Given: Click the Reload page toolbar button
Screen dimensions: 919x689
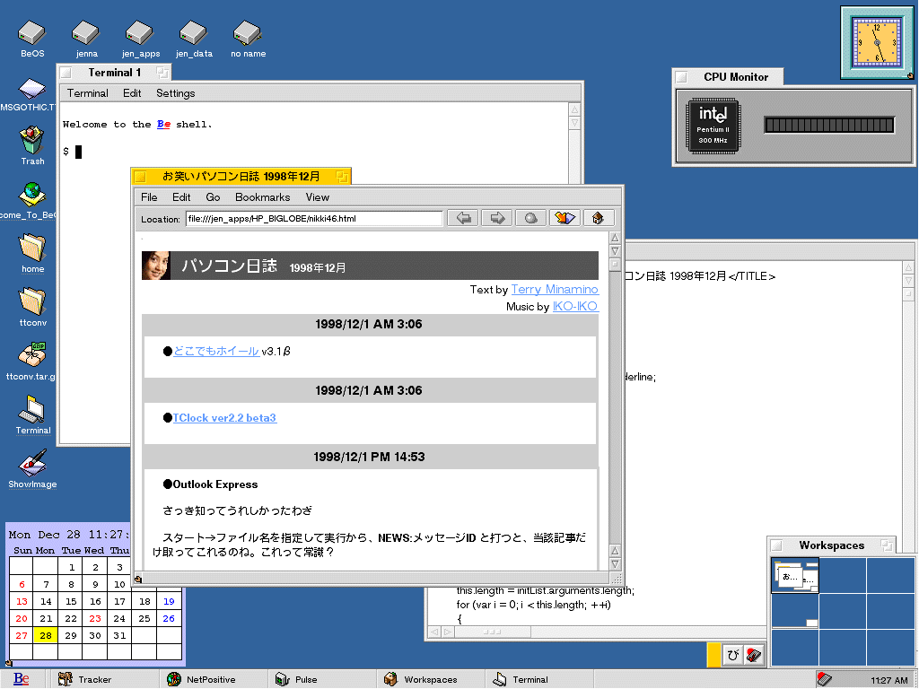Looking at the screenshot, I should 530,218.
